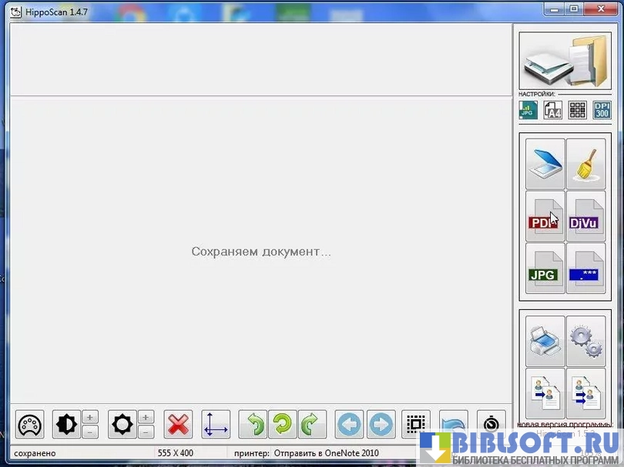Save document as DjVu

coord(585,215)
